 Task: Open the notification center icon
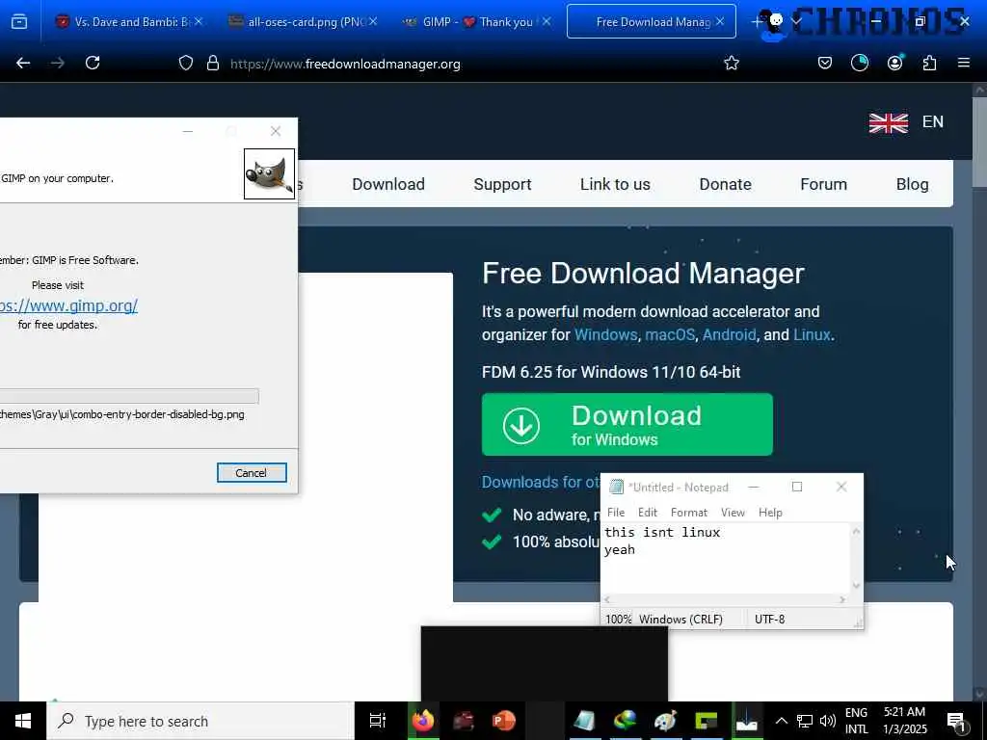pyautogui.click(x=956, y=722)
